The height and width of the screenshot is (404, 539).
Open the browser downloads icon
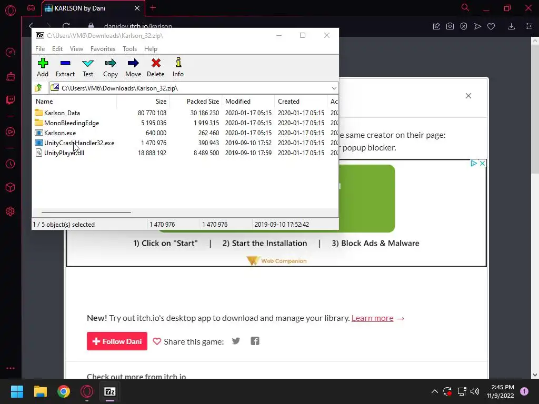click(511, 26)
